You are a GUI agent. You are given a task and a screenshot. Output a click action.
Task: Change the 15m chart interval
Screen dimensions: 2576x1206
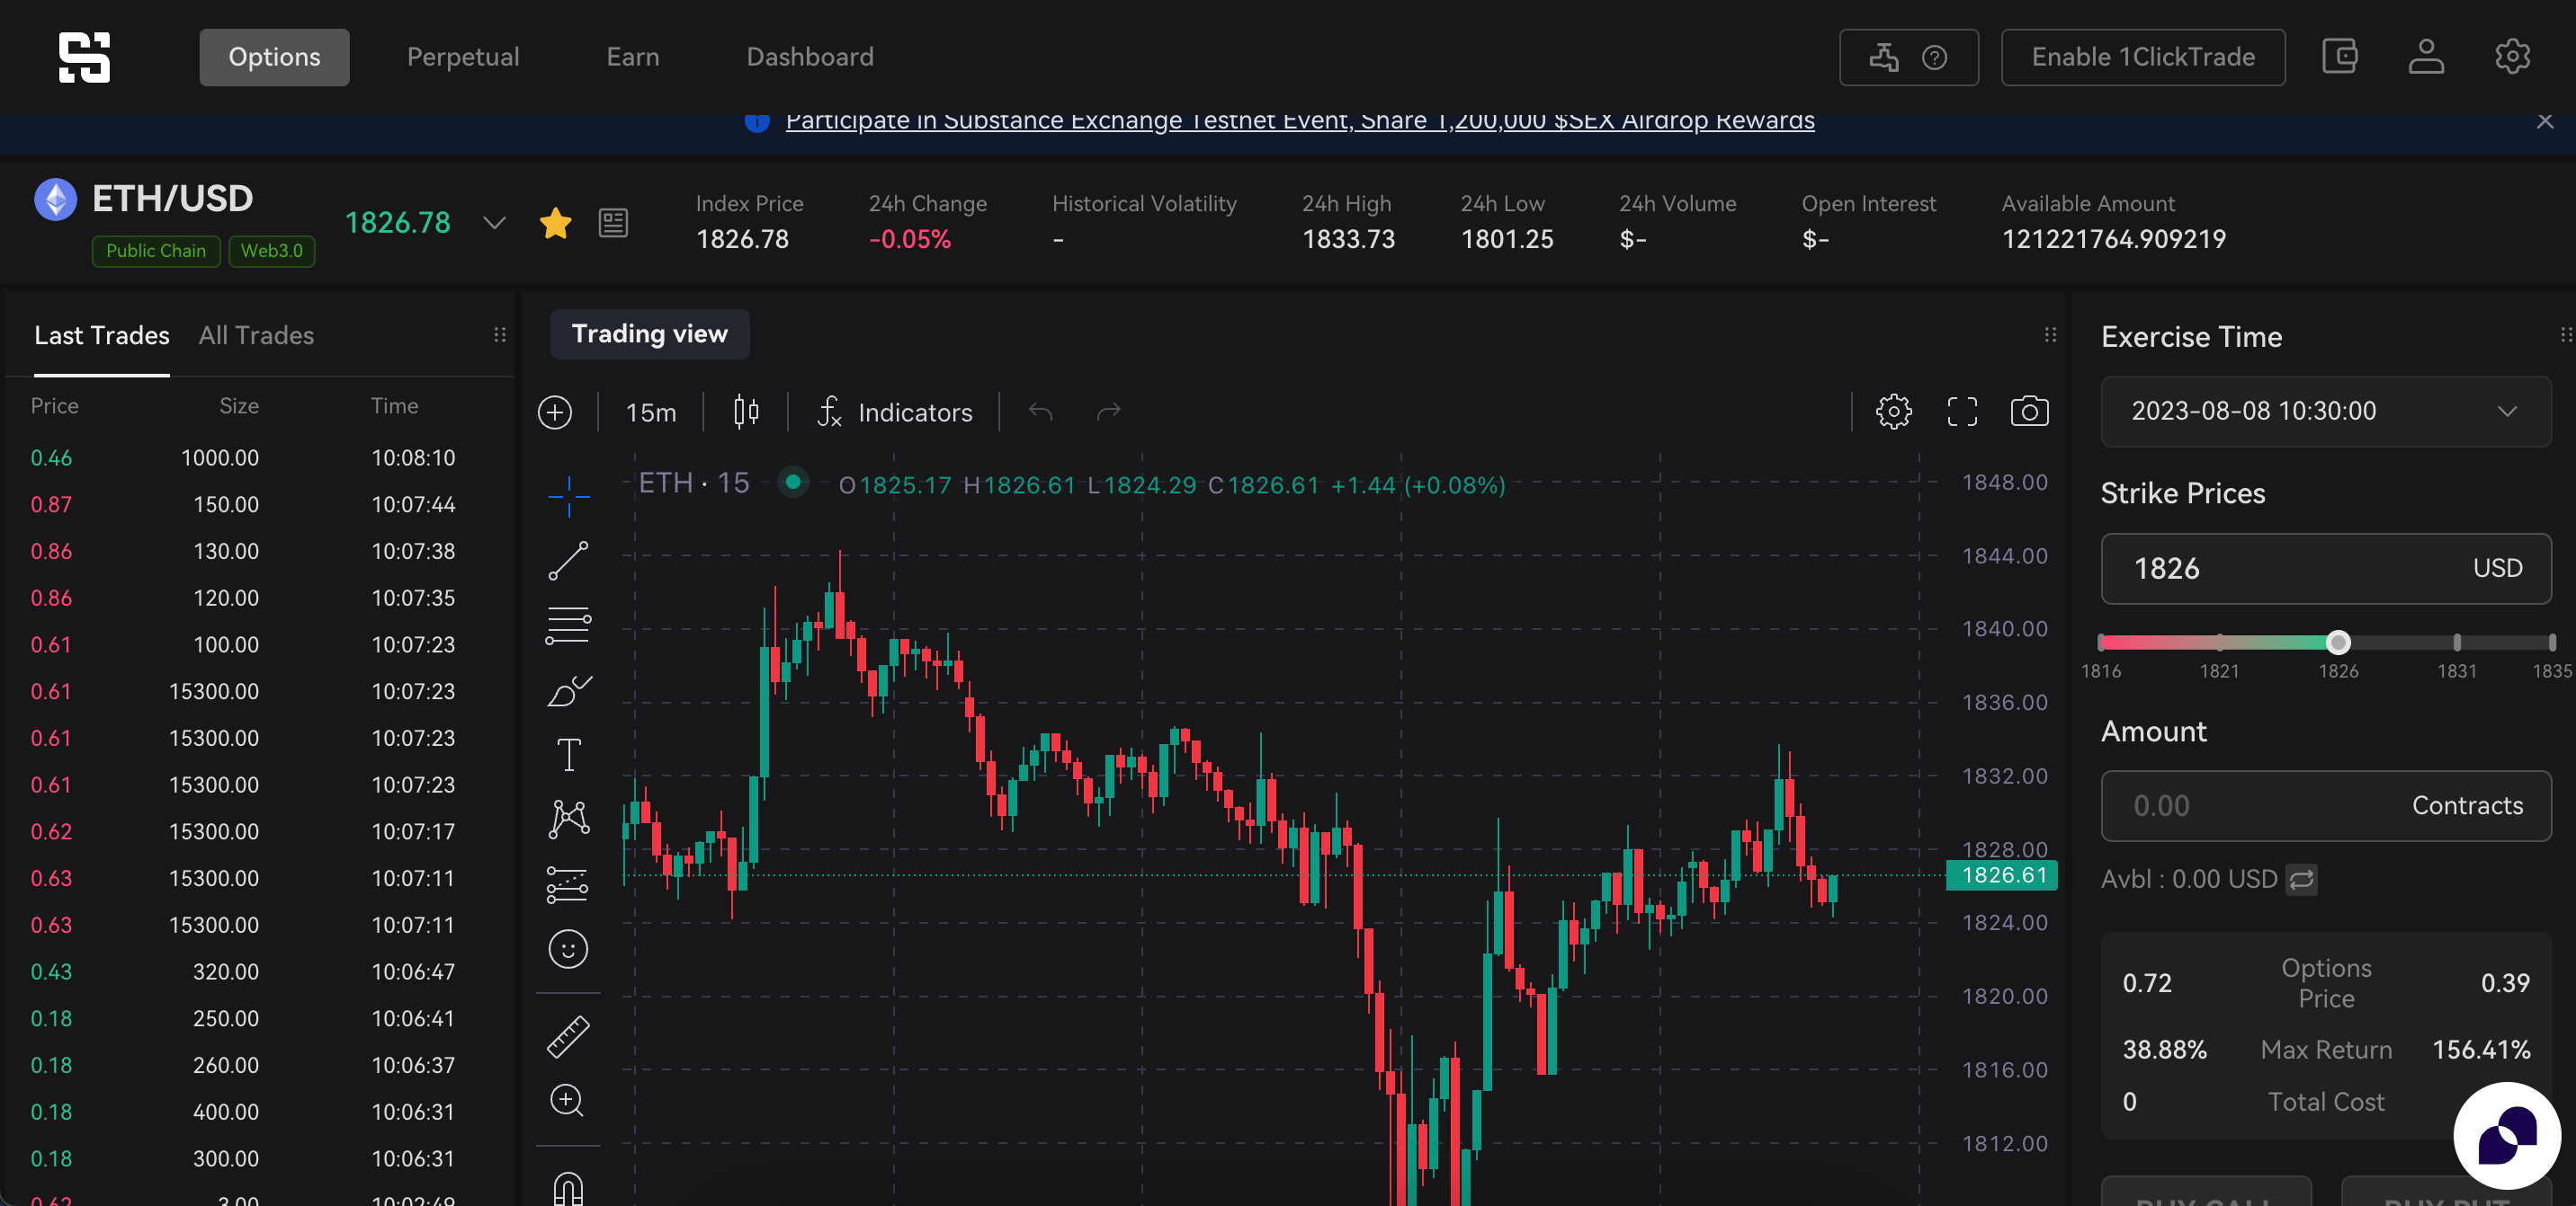[651, 412]
